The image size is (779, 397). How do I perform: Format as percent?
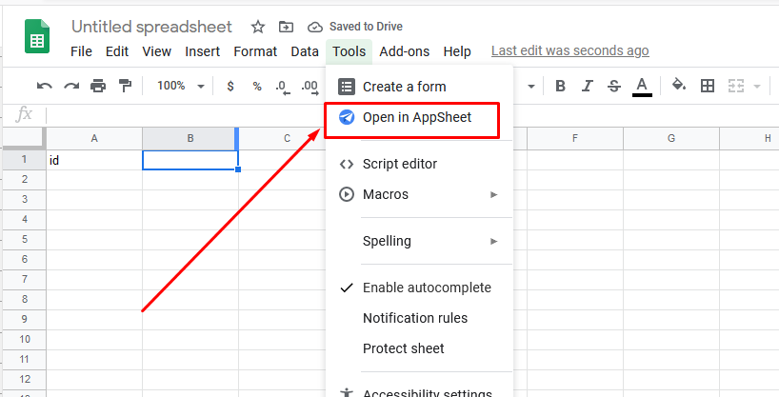tap(257, 86)
